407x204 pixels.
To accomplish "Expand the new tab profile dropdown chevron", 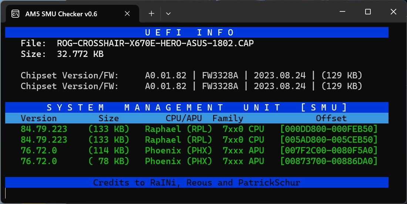I will (x=168, y=14).
